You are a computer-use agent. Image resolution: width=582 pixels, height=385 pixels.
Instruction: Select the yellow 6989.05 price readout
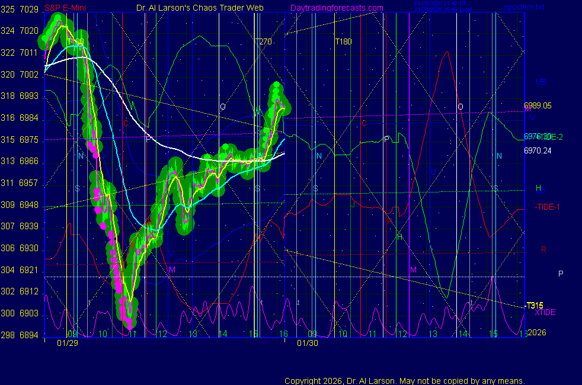coord(538,106)
